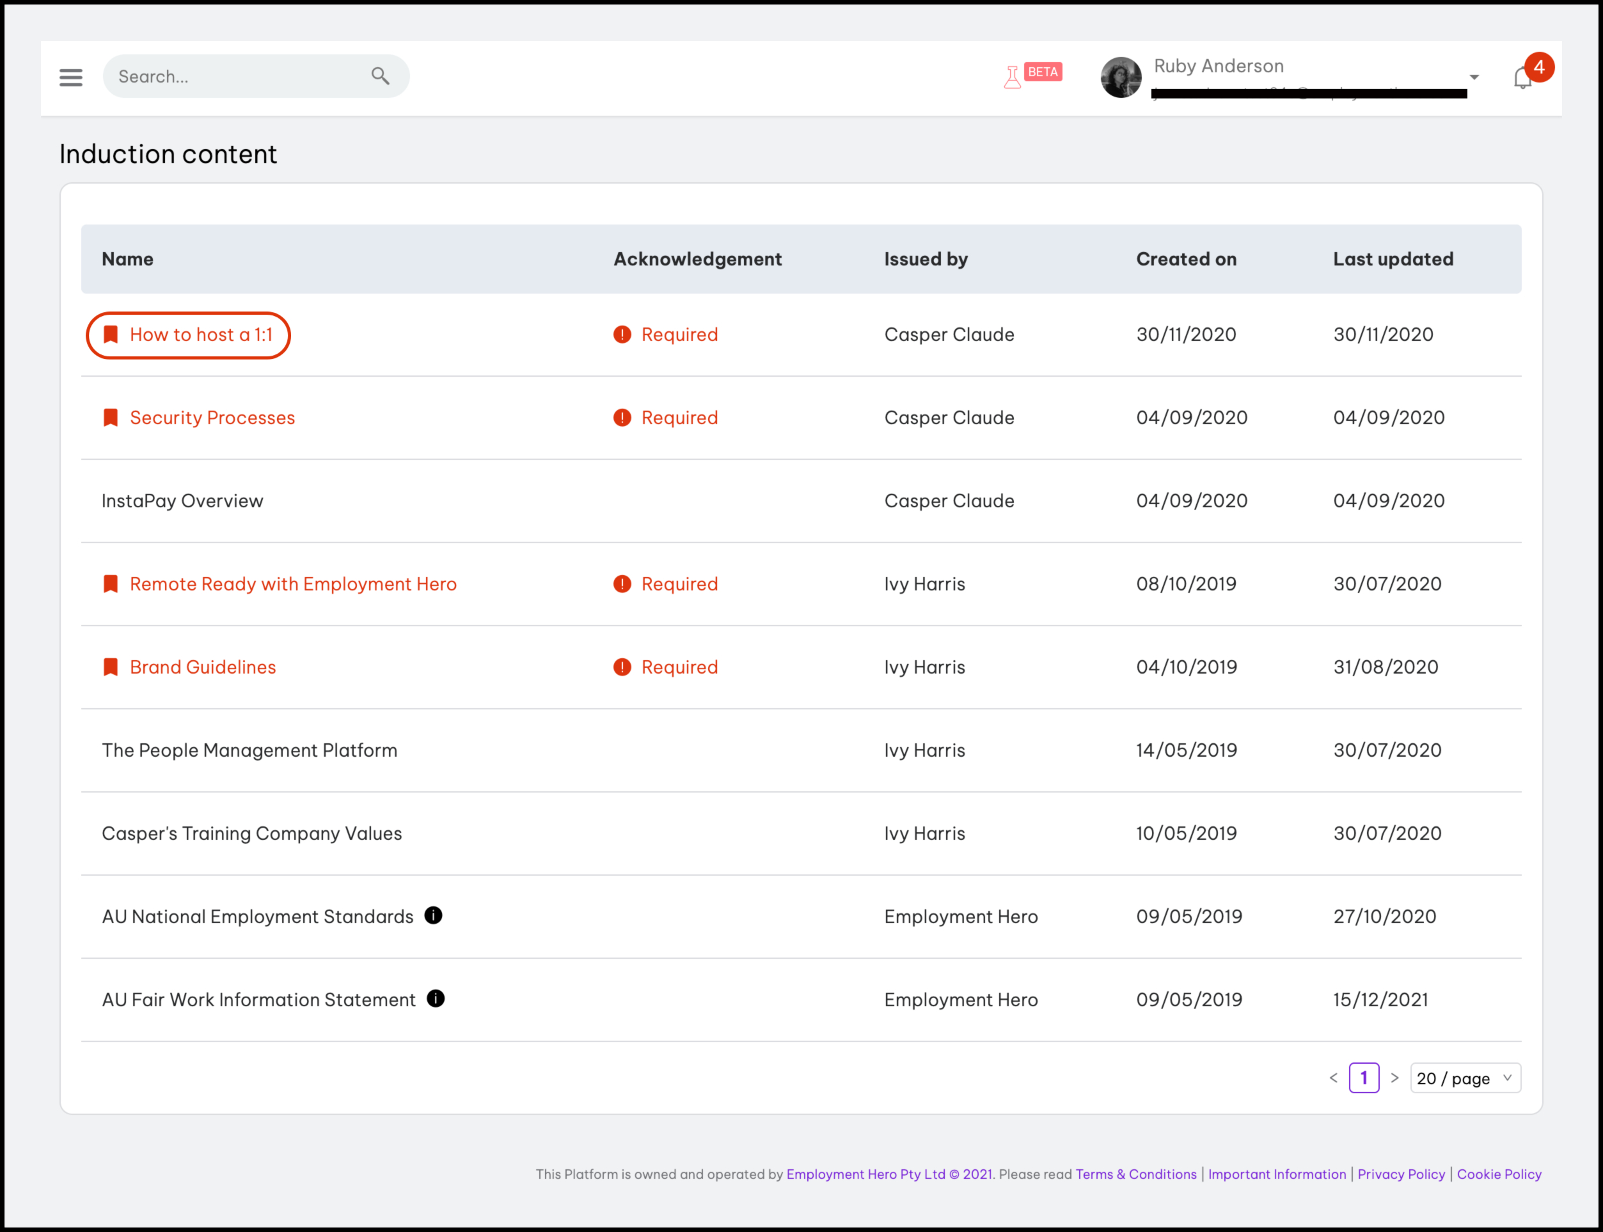Click info icon beside AU National Employment Standards

[x=434, y=915]
